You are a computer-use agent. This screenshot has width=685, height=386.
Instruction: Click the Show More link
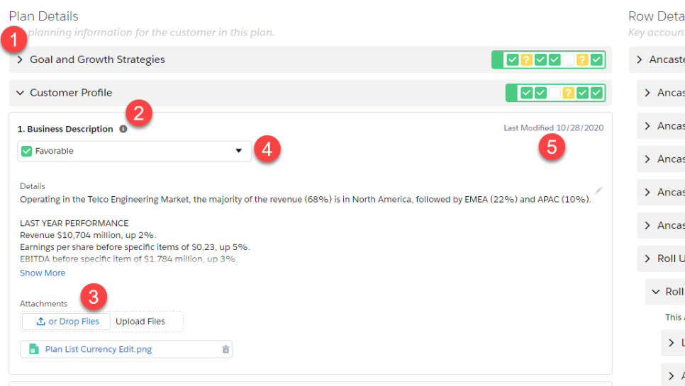pos(43,273)
